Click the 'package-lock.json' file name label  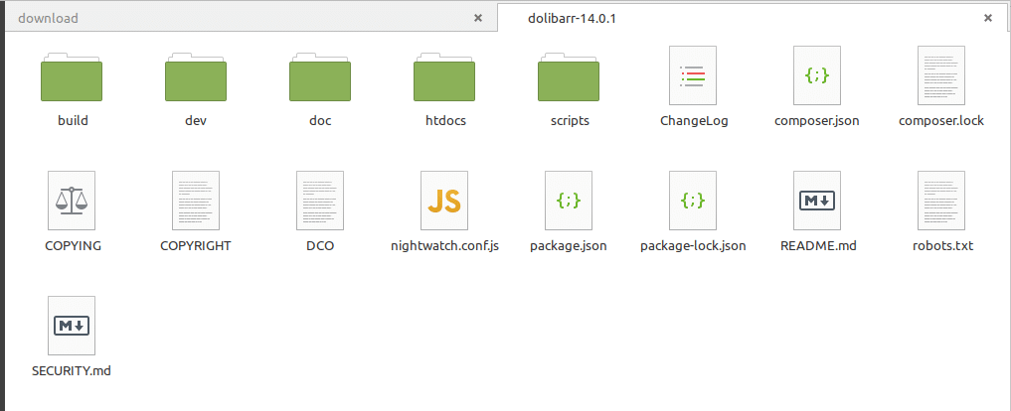[x=693, y=245]
